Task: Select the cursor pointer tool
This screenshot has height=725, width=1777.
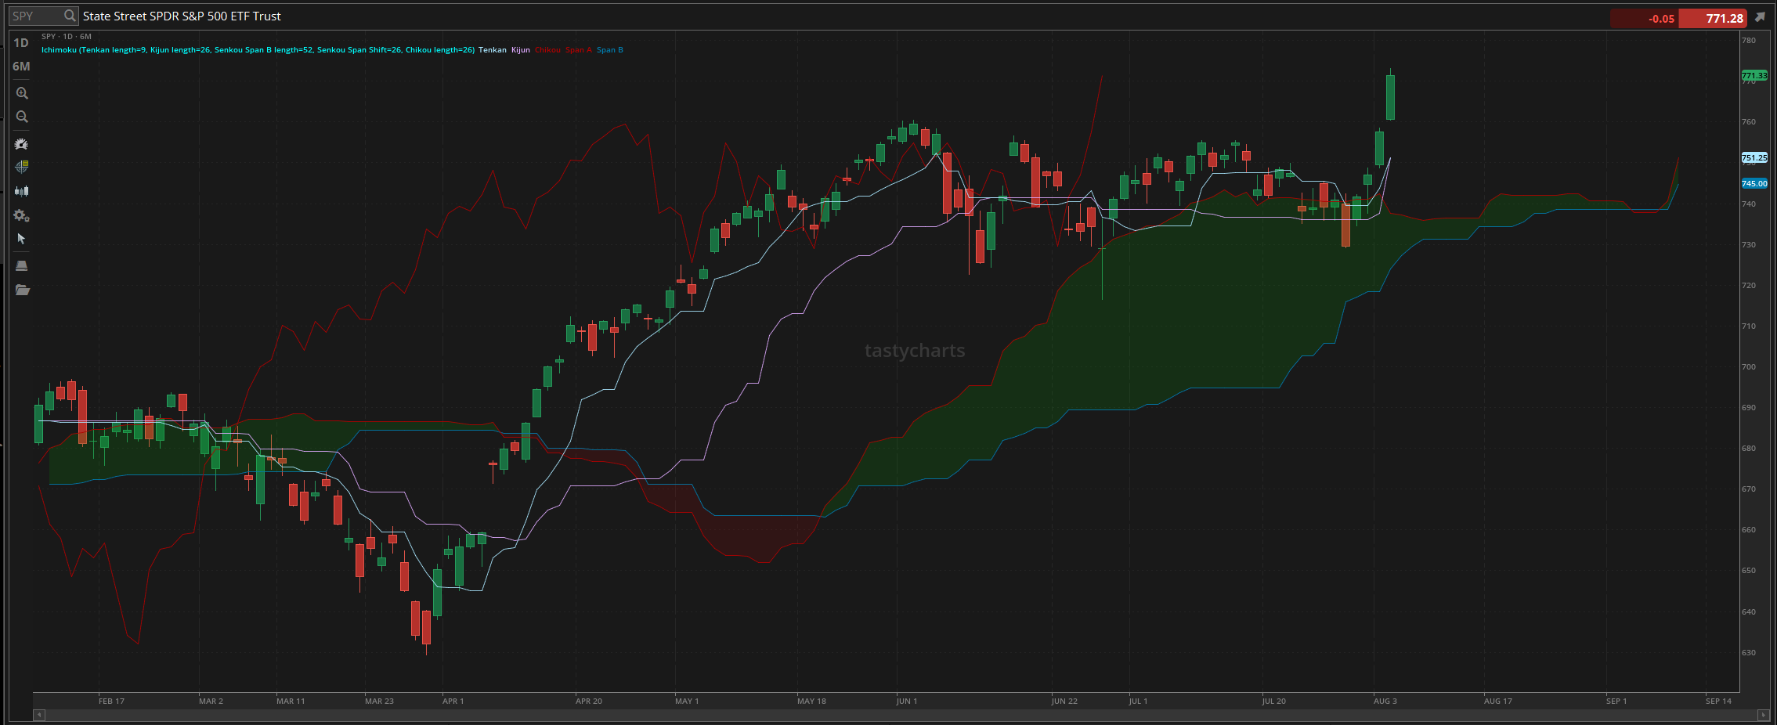Action: click(21, 239)
